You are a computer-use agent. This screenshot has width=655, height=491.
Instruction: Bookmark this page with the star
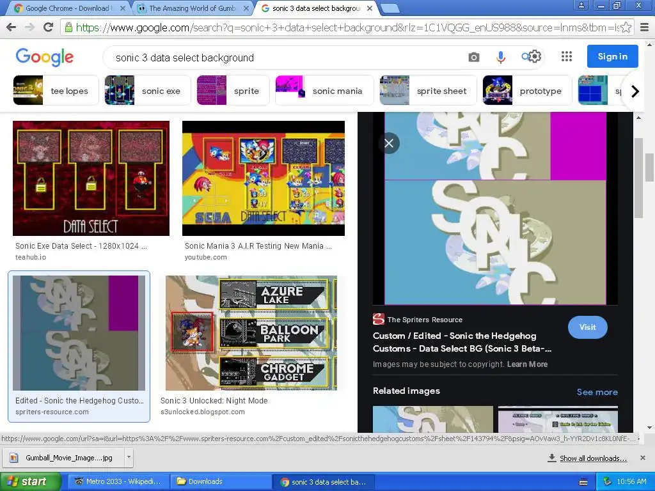626,27
